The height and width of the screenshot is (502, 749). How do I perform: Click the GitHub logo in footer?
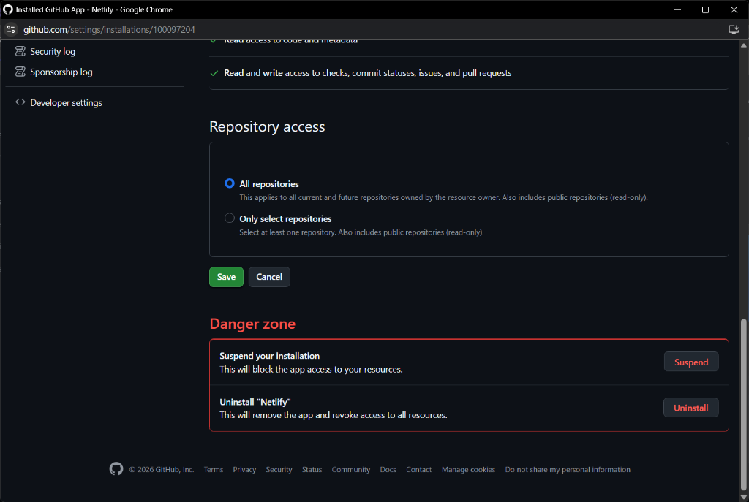(x=116, y=469)
